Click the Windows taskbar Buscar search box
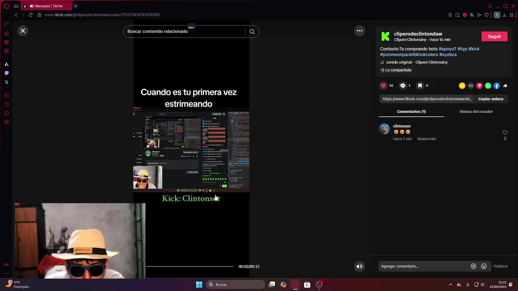 [x=236, y=285]
